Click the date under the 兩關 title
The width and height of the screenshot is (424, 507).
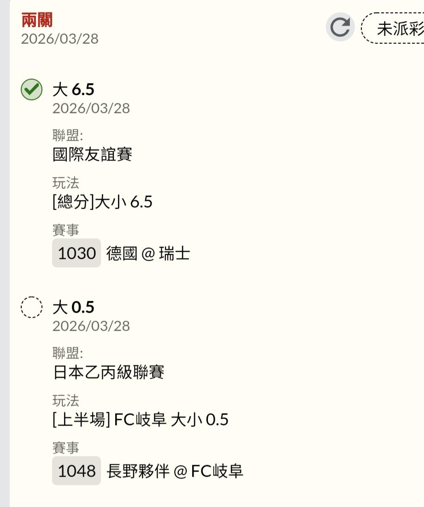coord(60,39)
